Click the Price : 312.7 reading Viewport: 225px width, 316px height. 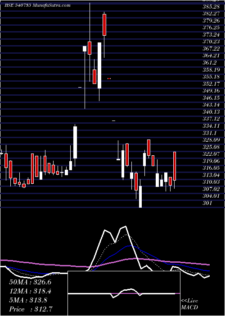click(31, 309)
